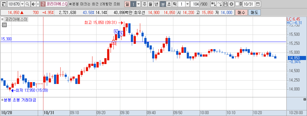307x116 pixels.
Task: Open the calendar date picker icon
Action: (258, 4)
